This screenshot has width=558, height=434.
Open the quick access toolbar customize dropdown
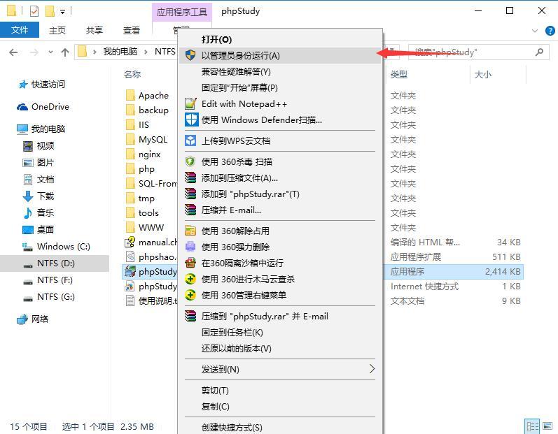[62, 12]
